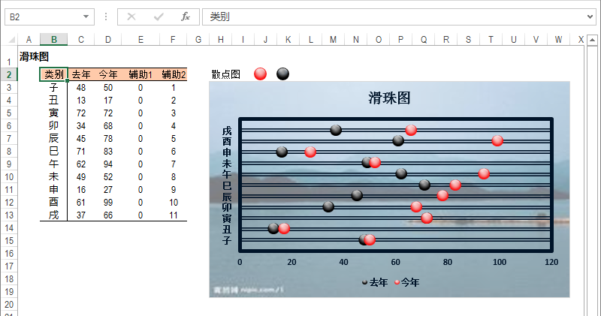Select row header 2
601x316 pixels.
[9, 75]
